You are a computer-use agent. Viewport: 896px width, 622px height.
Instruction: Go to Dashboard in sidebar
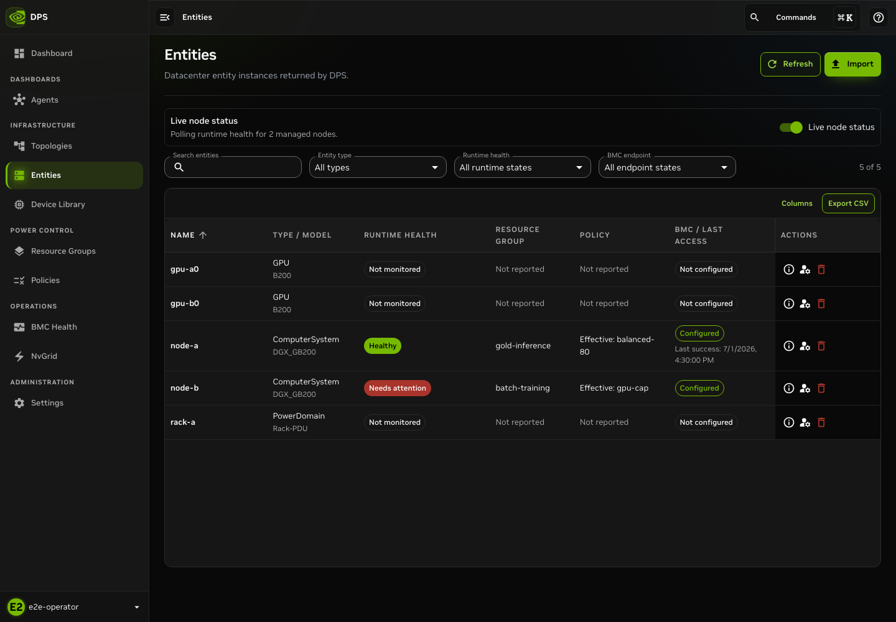point(74,53)
